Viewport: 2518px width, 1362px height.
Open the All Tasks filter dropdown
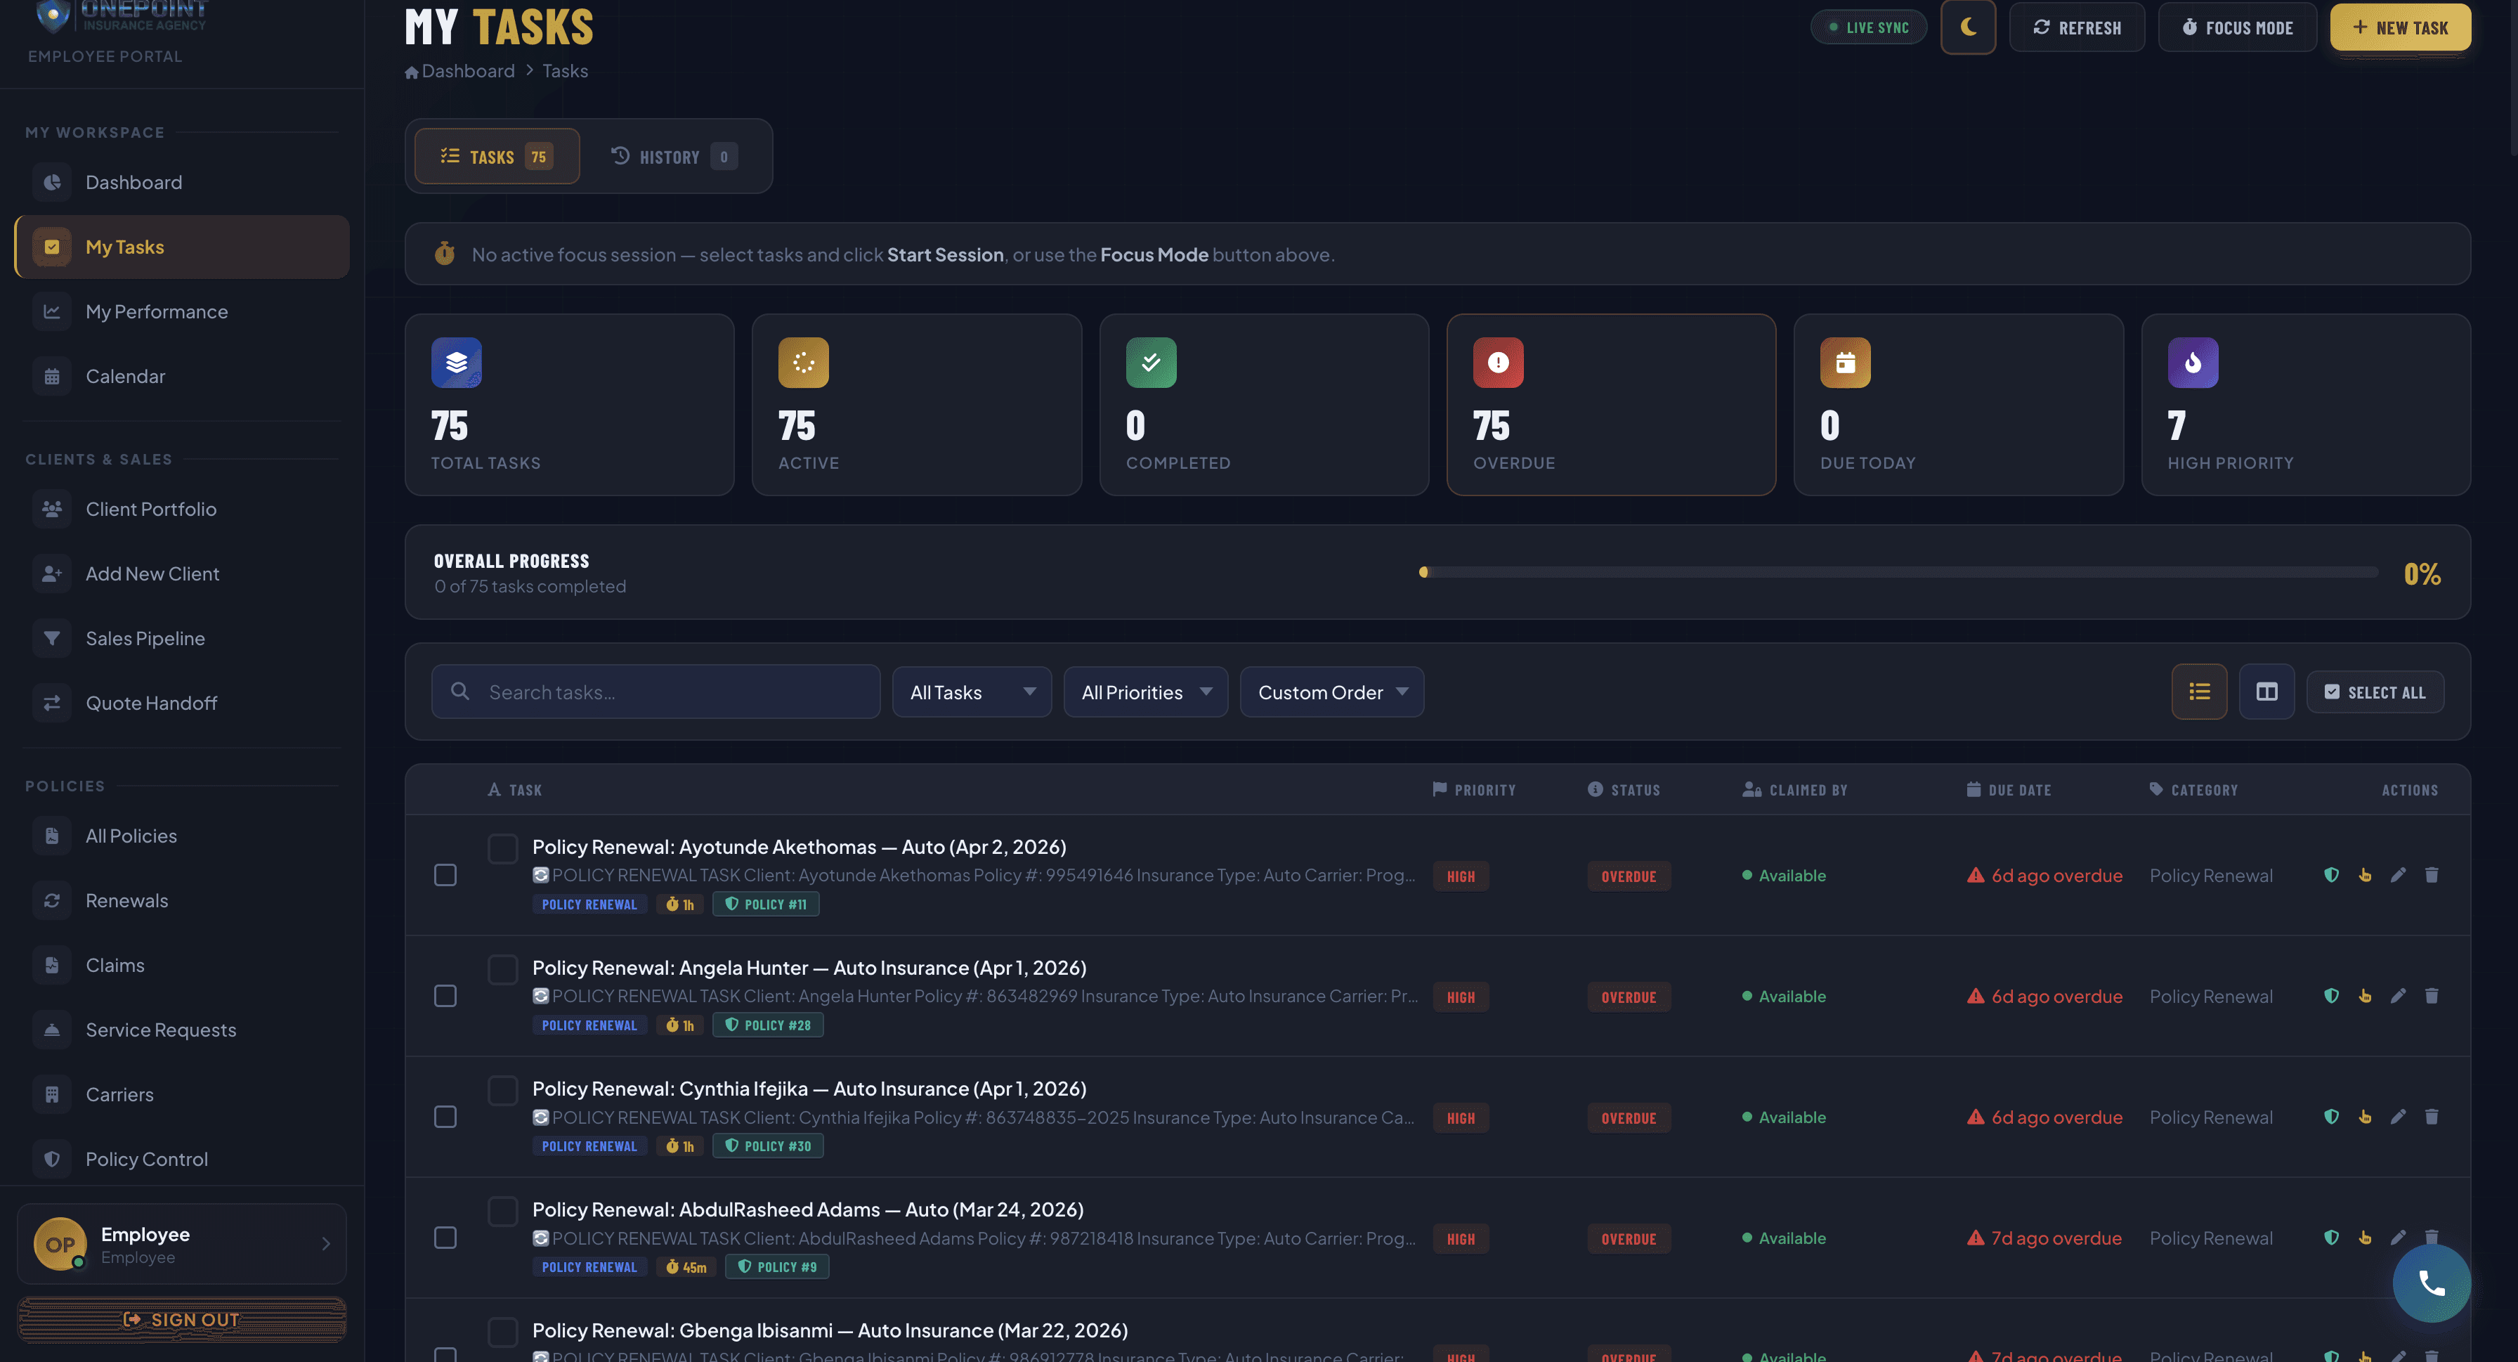[971, 692]
